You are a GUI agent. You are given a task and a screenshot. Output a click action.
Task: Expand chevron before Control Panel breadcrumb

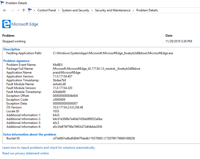click(x=34, y=11)
